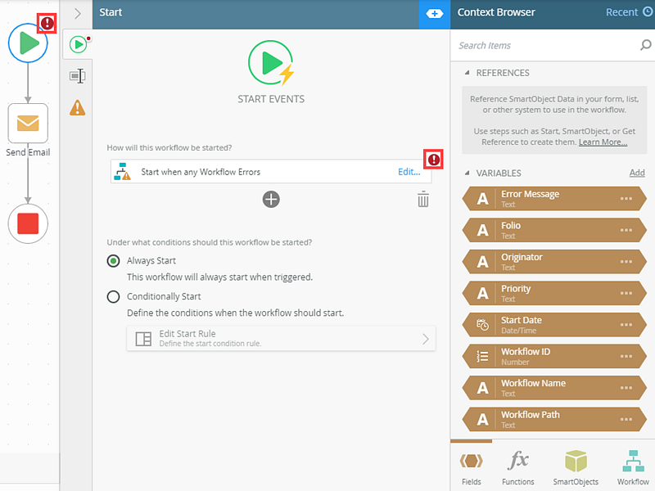This screenshot has width=655, height=491.
Task: Collapse the VARIABLES section
Action: tap(467, 173)
